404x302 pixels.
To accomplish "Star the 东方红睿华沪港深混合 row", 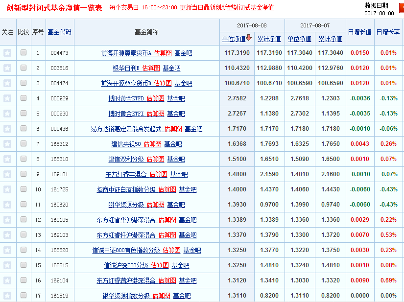I will pyautogui.click(x=7, y=220).
